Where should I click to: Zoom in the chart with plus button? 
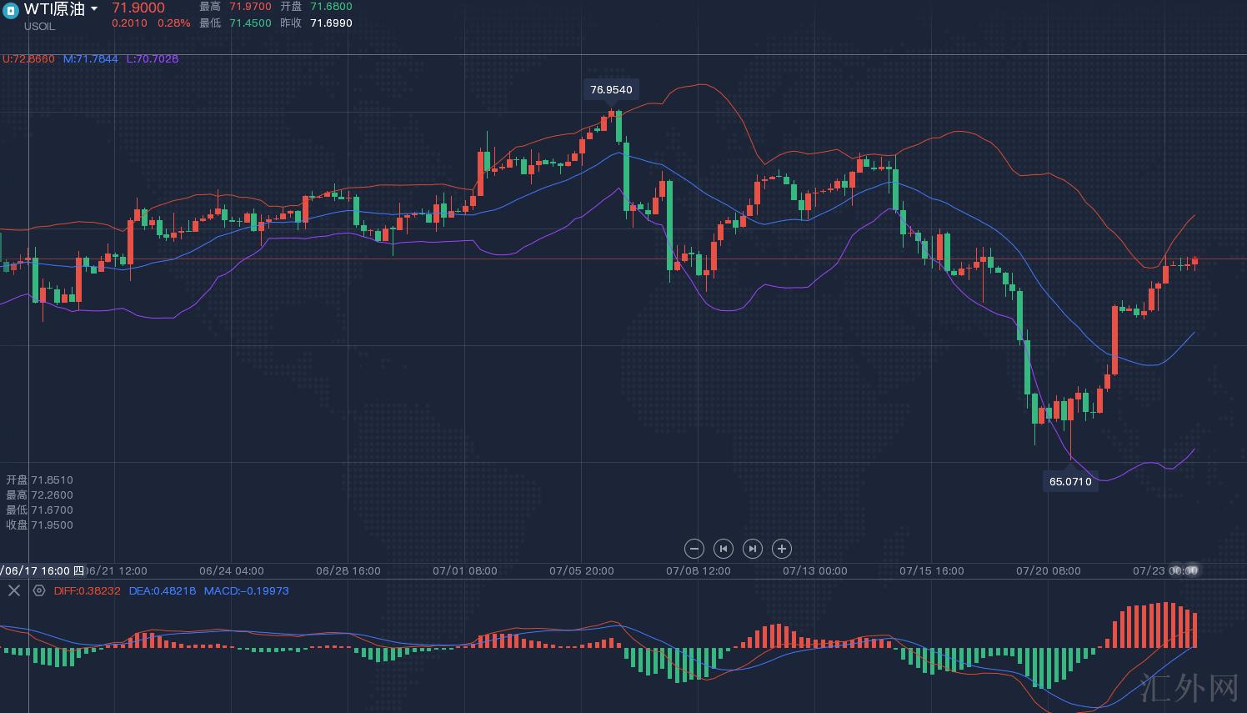click(781, 549)
